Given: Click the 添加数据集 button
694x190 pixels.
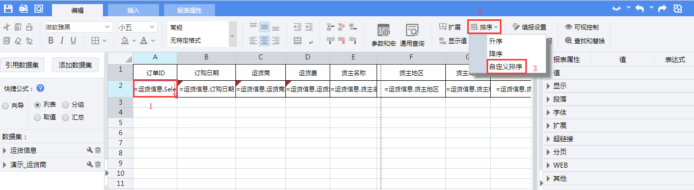Looking at the screenshot, I should (75, 65).
